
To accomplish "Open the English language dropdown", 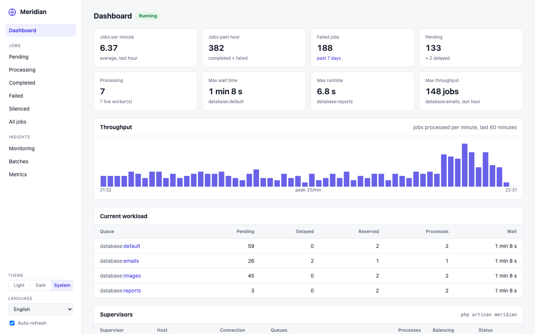I will coord(40,309).
